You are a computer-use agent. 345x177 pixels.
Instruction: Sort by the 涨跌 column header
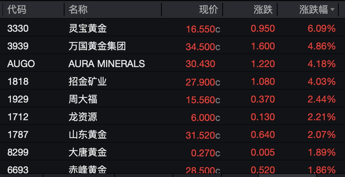pos(263,10)
